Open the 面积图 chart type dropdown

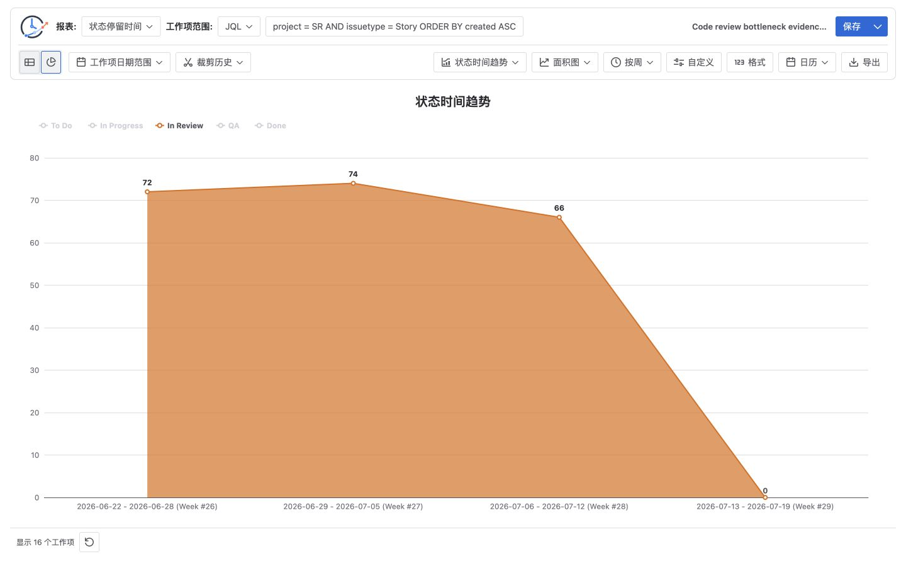coord(565,62)
